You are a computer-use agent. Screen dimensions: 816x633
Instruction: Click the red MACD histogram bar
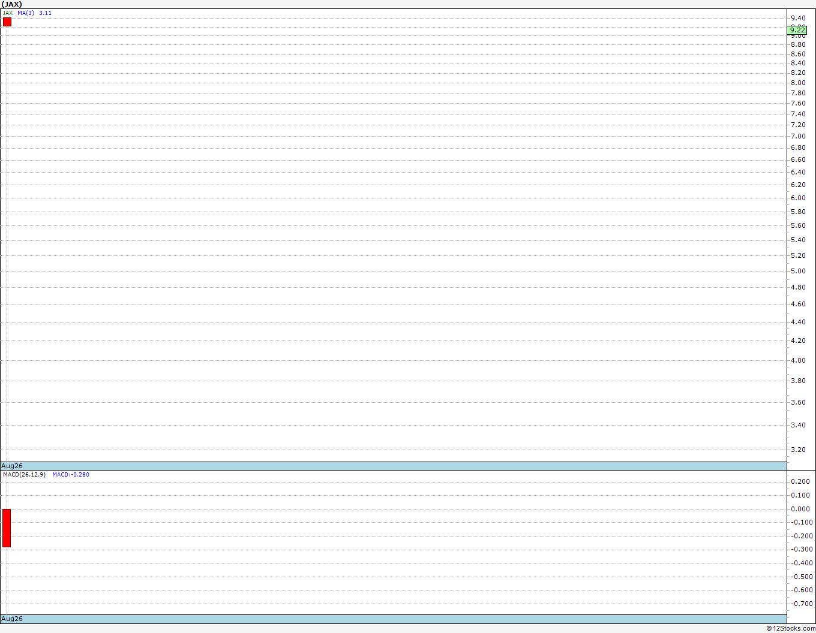pos(7,528)
